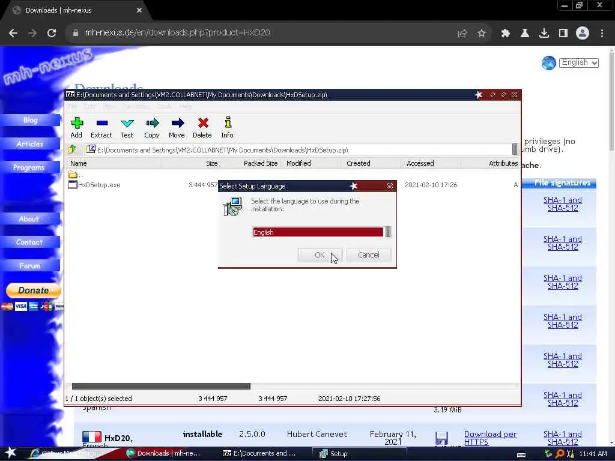This screenshot has height=461, width=615.
Task: Open the SHA-1 and SHA-512 link for HxD20 French
Action: coord(562,438)
